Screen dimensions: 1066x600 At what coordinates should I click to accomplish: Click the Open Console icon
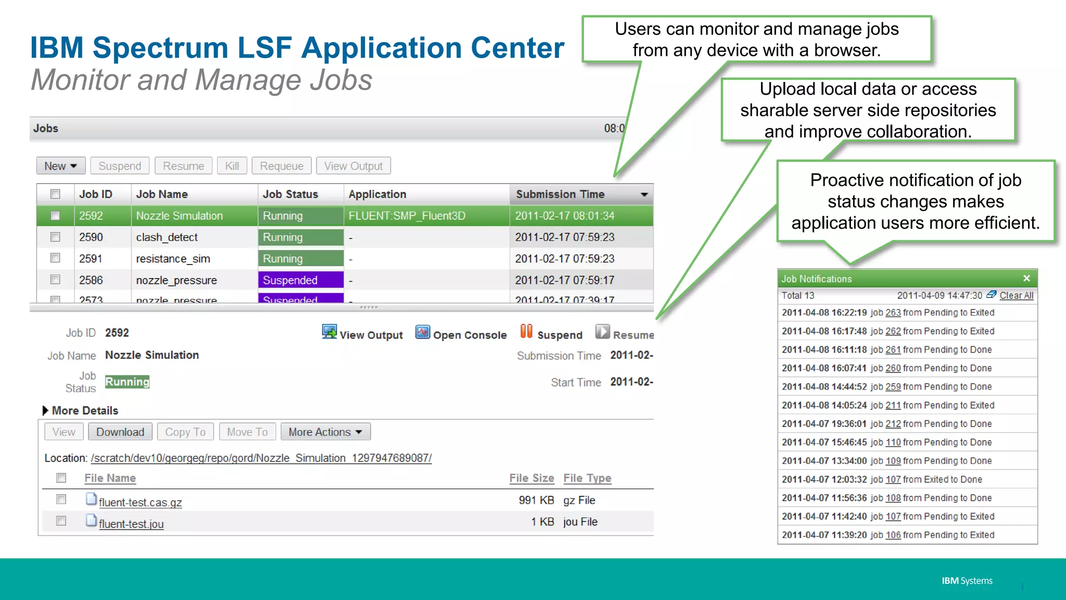[423, 332]
